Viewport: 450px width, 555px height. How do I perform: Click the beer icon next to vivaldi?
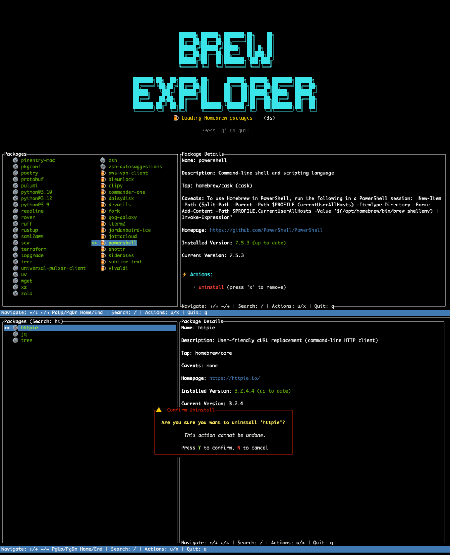103,268
